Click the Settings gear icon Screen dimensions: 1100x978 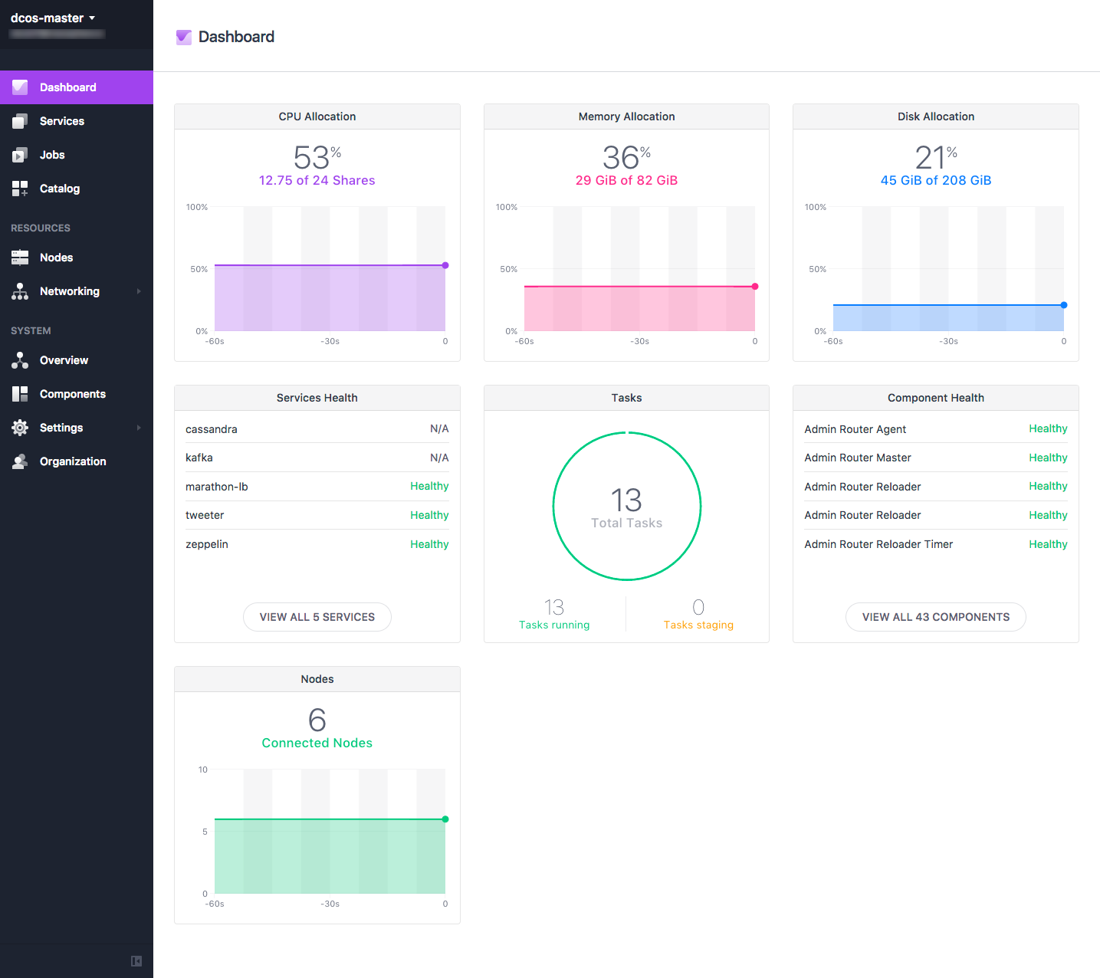pos(20,428)
